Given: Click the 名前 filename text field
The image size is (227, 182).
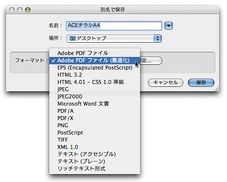Looking at the screenshot, I should 114,26.
